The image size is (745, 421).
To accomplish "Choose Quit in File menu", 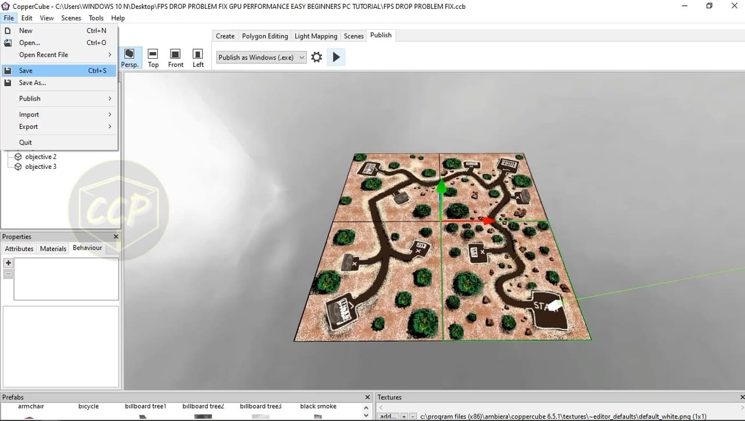I will (x=59, y=142).
